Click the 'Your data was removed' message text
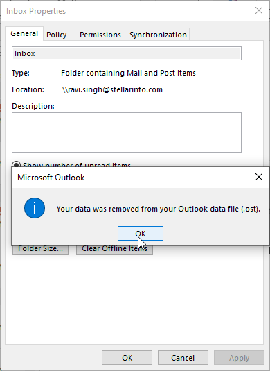 (x=159, y=209)
